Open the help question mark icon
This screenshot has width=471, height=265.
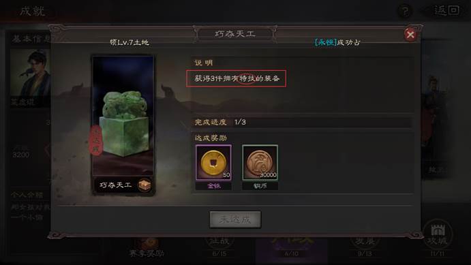[x=405, y=12]
